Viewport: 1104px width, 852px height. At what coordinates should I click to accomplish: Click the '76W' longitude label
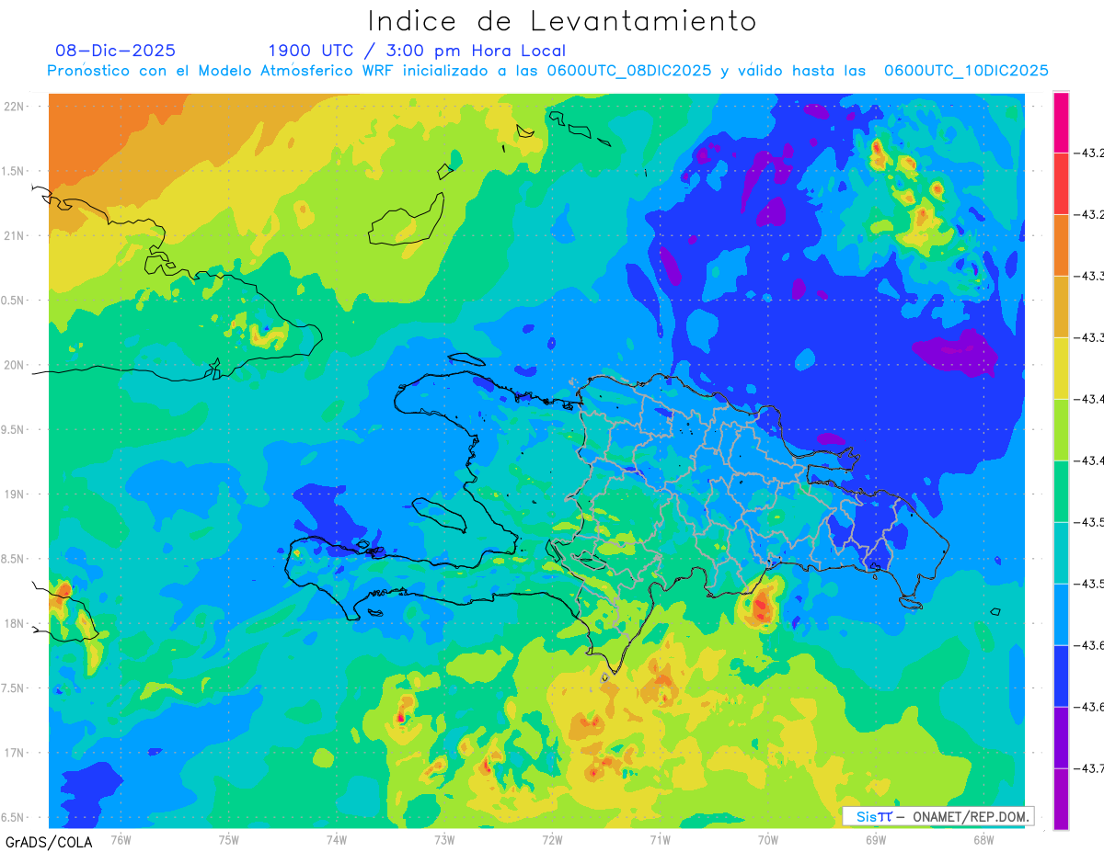coord(121,839)
